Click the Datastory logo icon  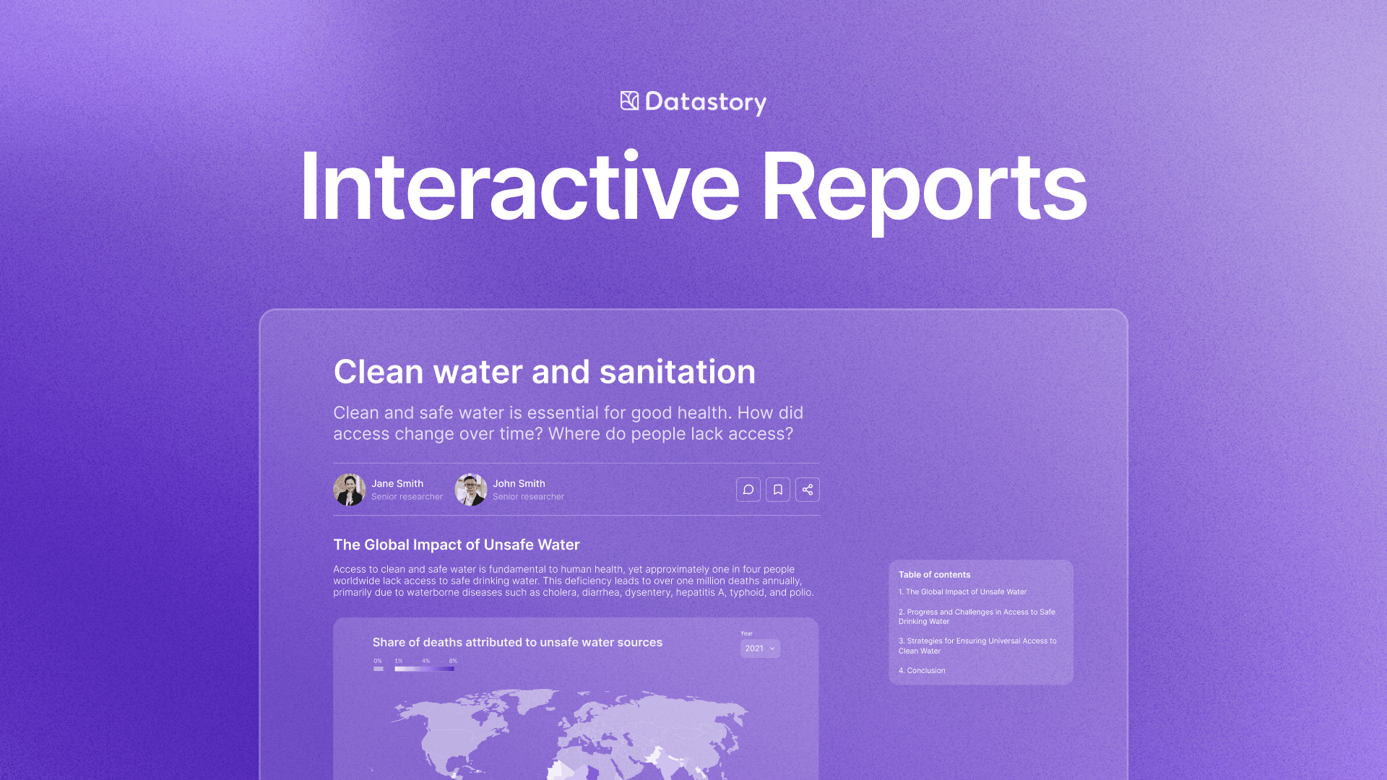629,101
